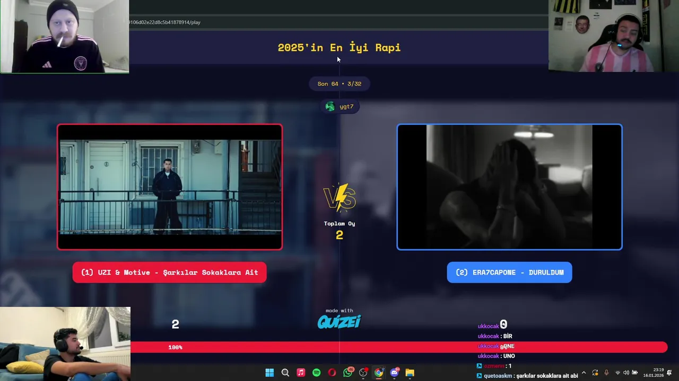Screen dimensions: 679x381
Task: Expand hidden system tray icons
Action: (x=584, y=373)
